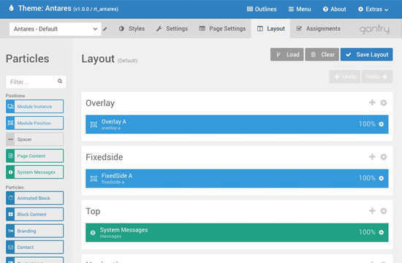This screenshot has width=402, height=263.
Task: Click the Undo button
Action: 344,77
